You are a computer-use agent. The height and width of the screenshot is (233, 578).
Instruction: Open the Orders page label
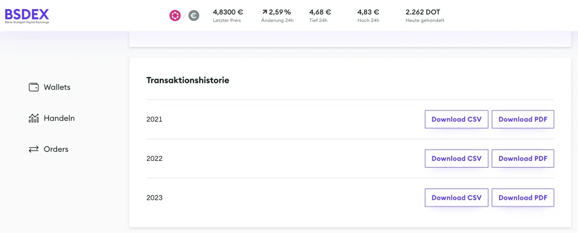(x=56, y=150)
